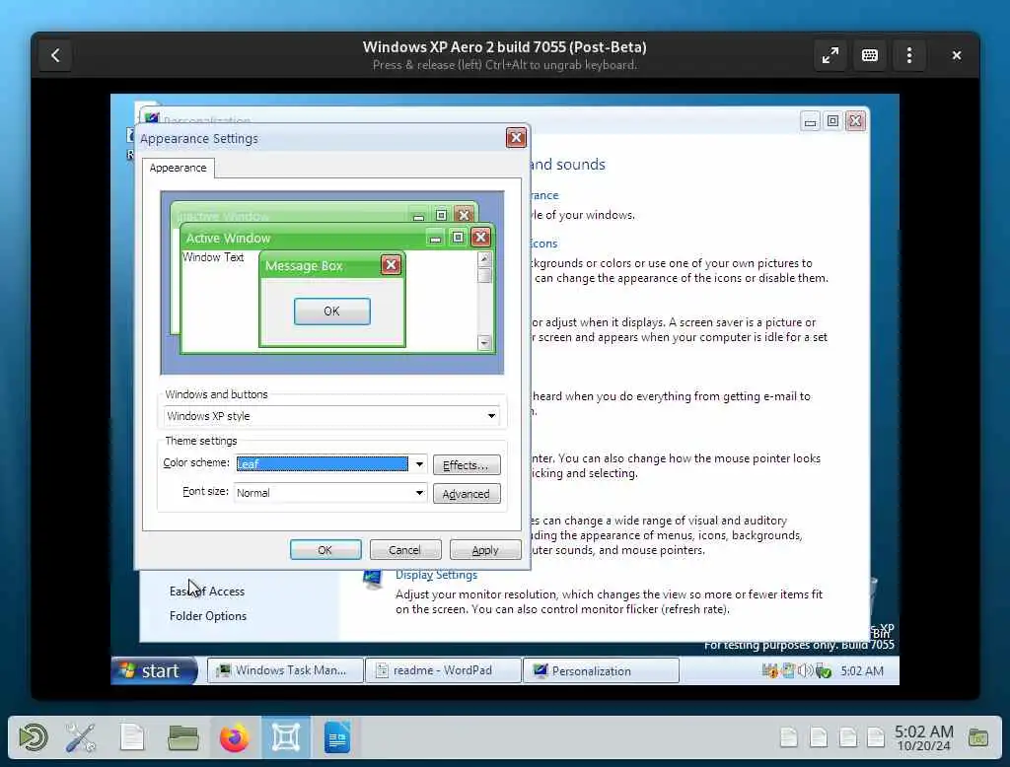Click the XP taskbar clock 5:02 AM
This screenshot has height=767, width=1010.
click(x=862, y=671)
